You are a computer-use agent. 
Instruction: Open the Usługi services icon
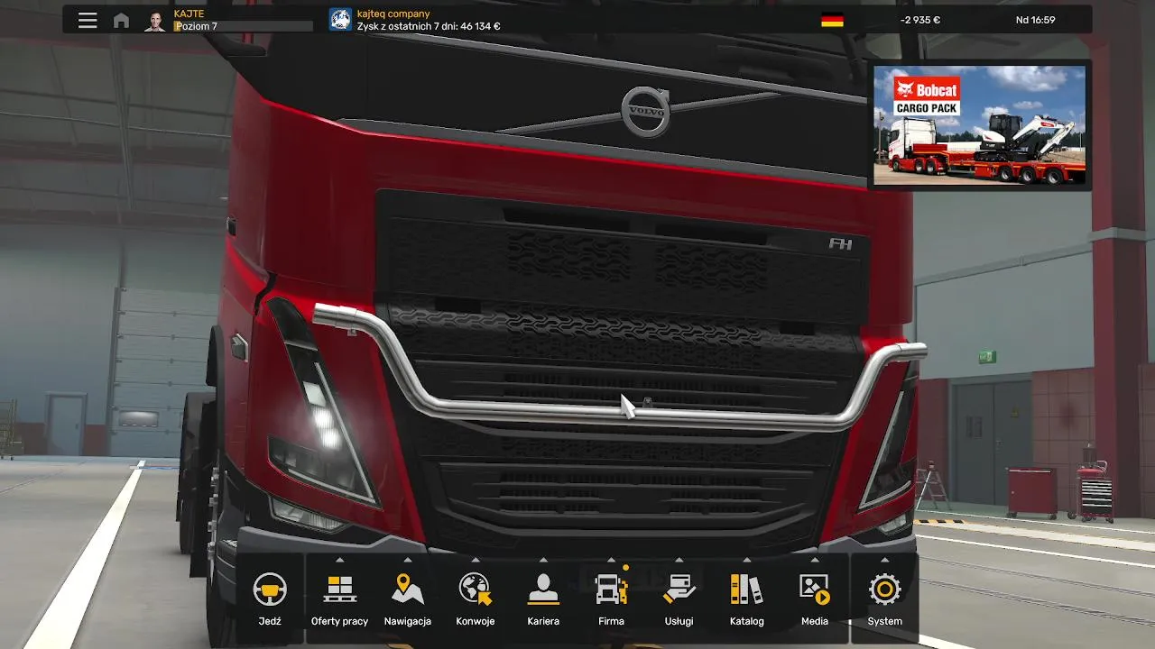click(679, 590)
